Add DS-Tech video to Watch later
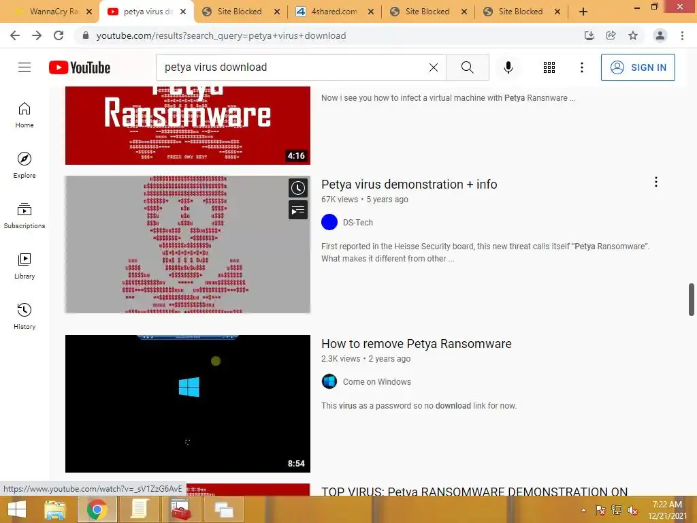The image size is (697, 523). [298, 188]
